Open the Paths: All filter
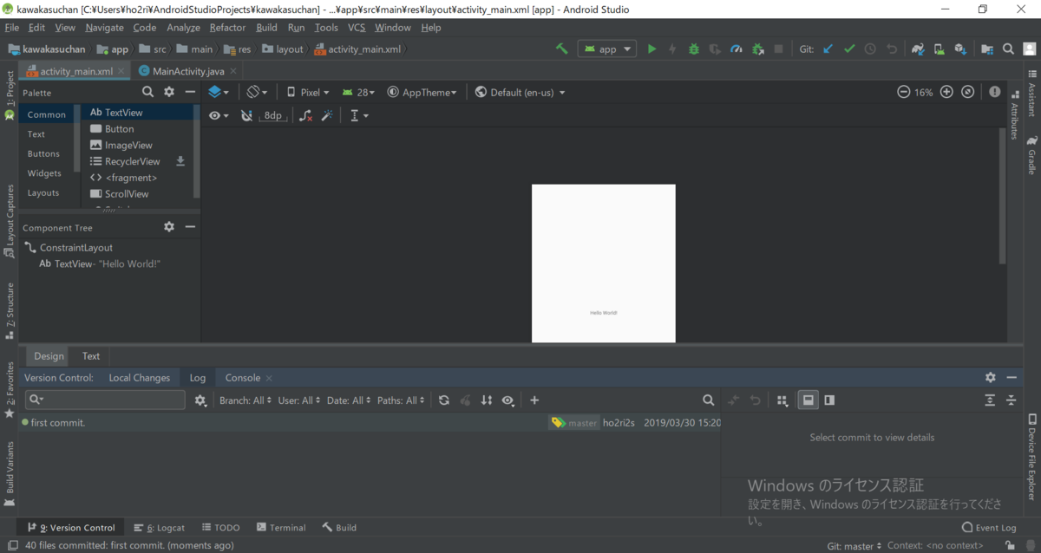This screenshot has width=1041, height=553. tap(402, 400)
